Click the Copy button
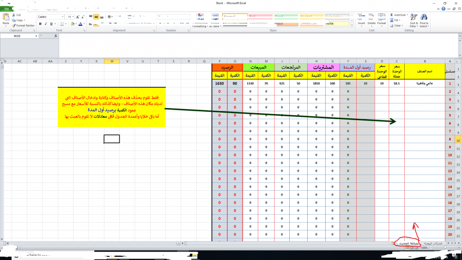The height and width of the screenshot is (260, 462). click(18, 20)
